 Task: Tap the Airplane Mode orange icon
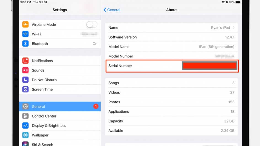pos(25,24)
